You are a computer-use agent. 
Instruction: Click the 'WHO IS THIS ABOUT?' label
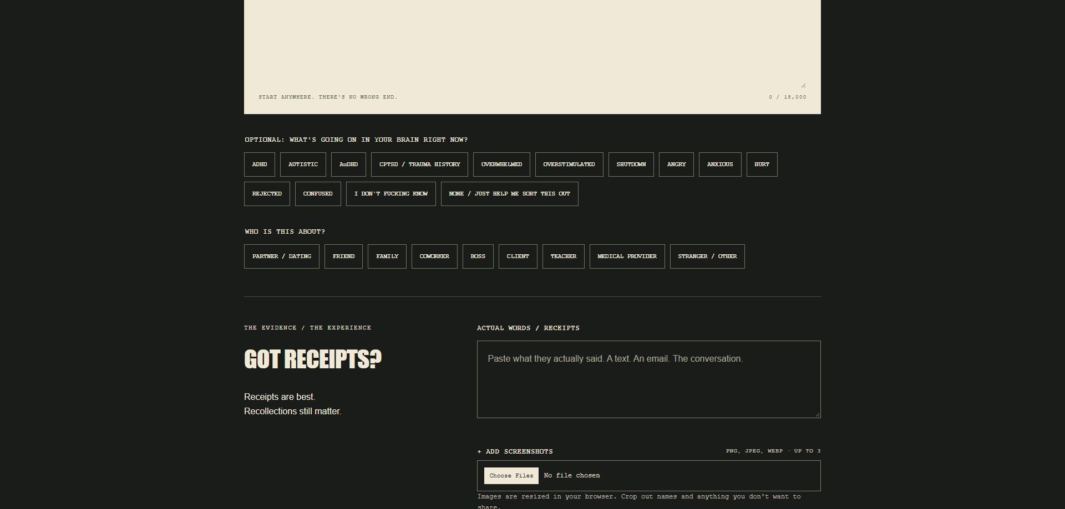[x=285, y=232]
